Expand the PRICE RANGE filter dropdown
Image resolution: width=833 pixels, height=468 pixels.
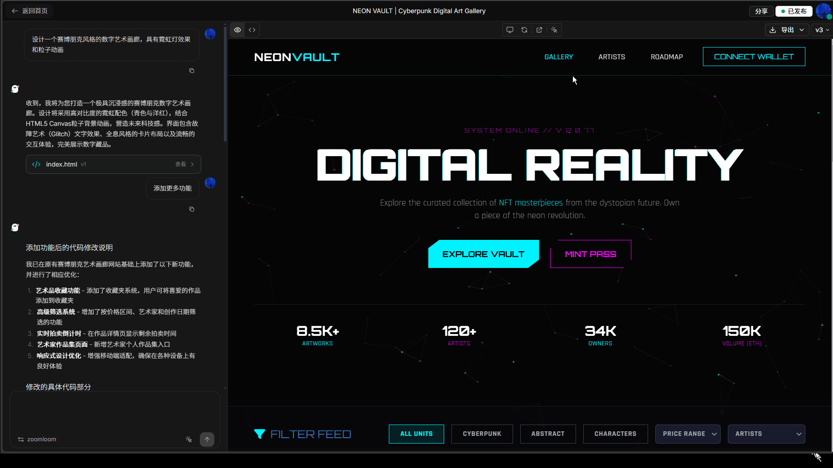688,434
